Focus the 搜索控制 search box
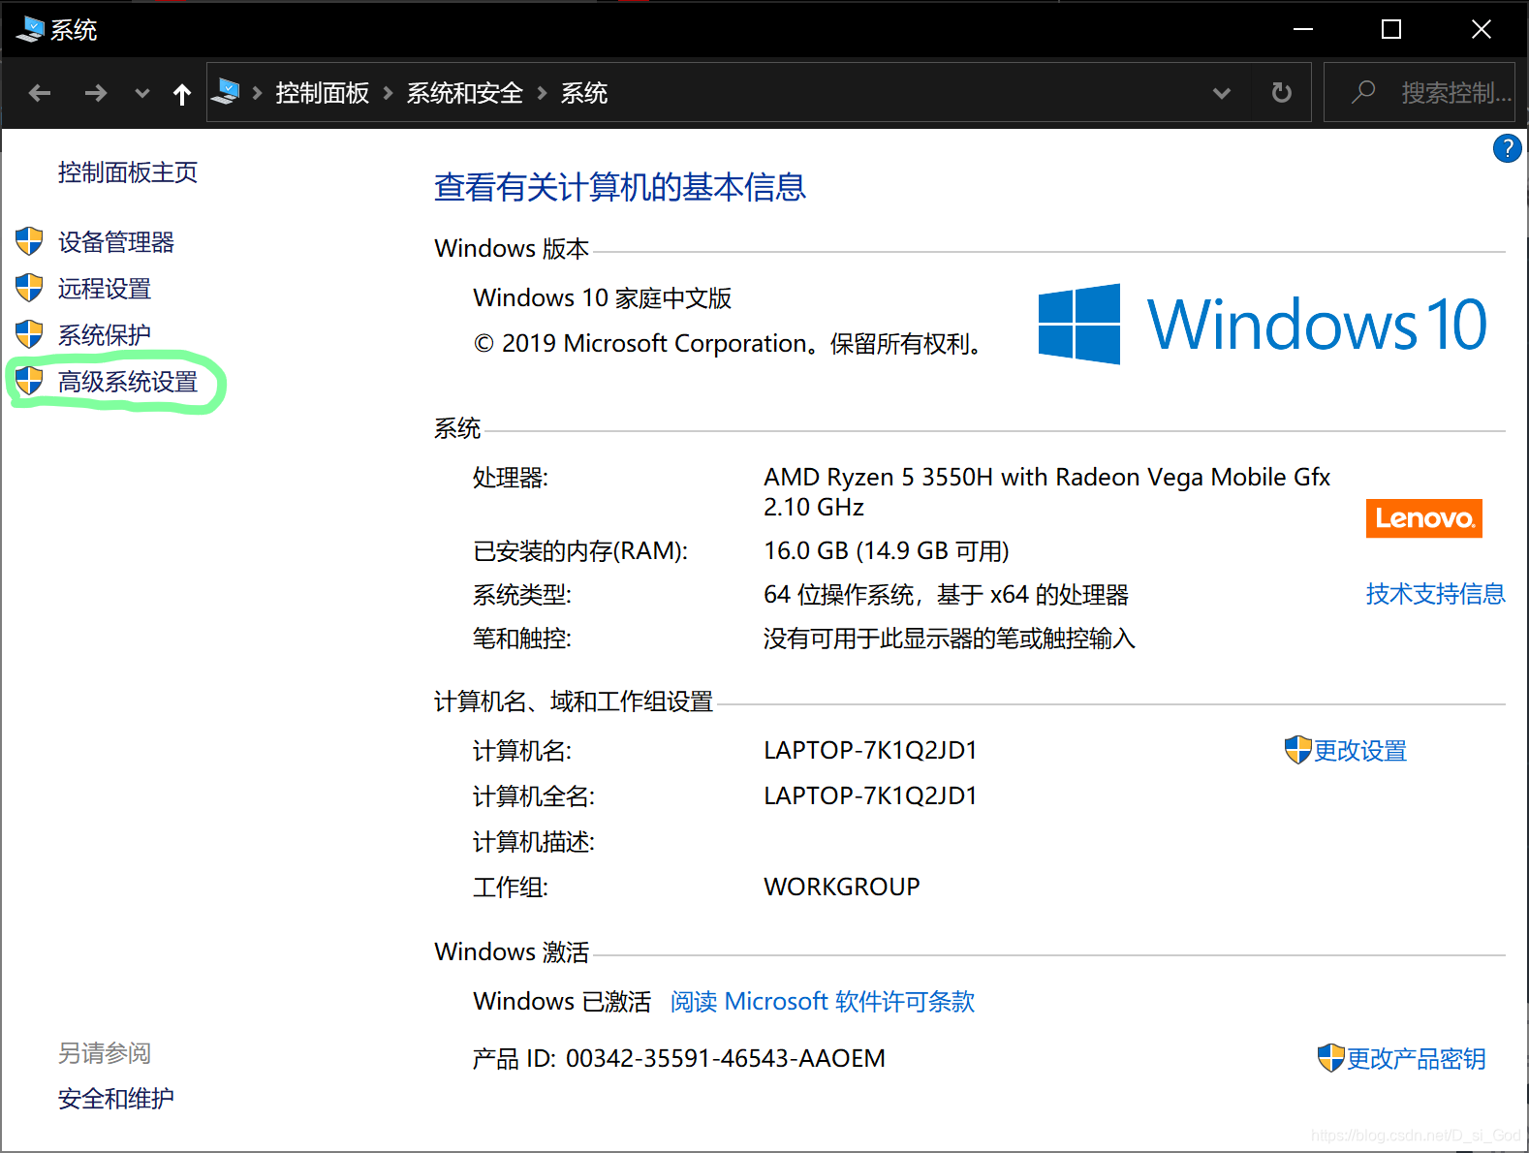Image resolution: width=1529 pixels, height=1153 pixels. pyautogui.click(x=1420, y=93)
